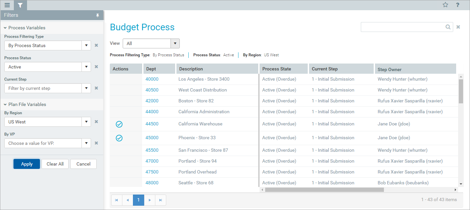Open the help question mark icon

457,5
